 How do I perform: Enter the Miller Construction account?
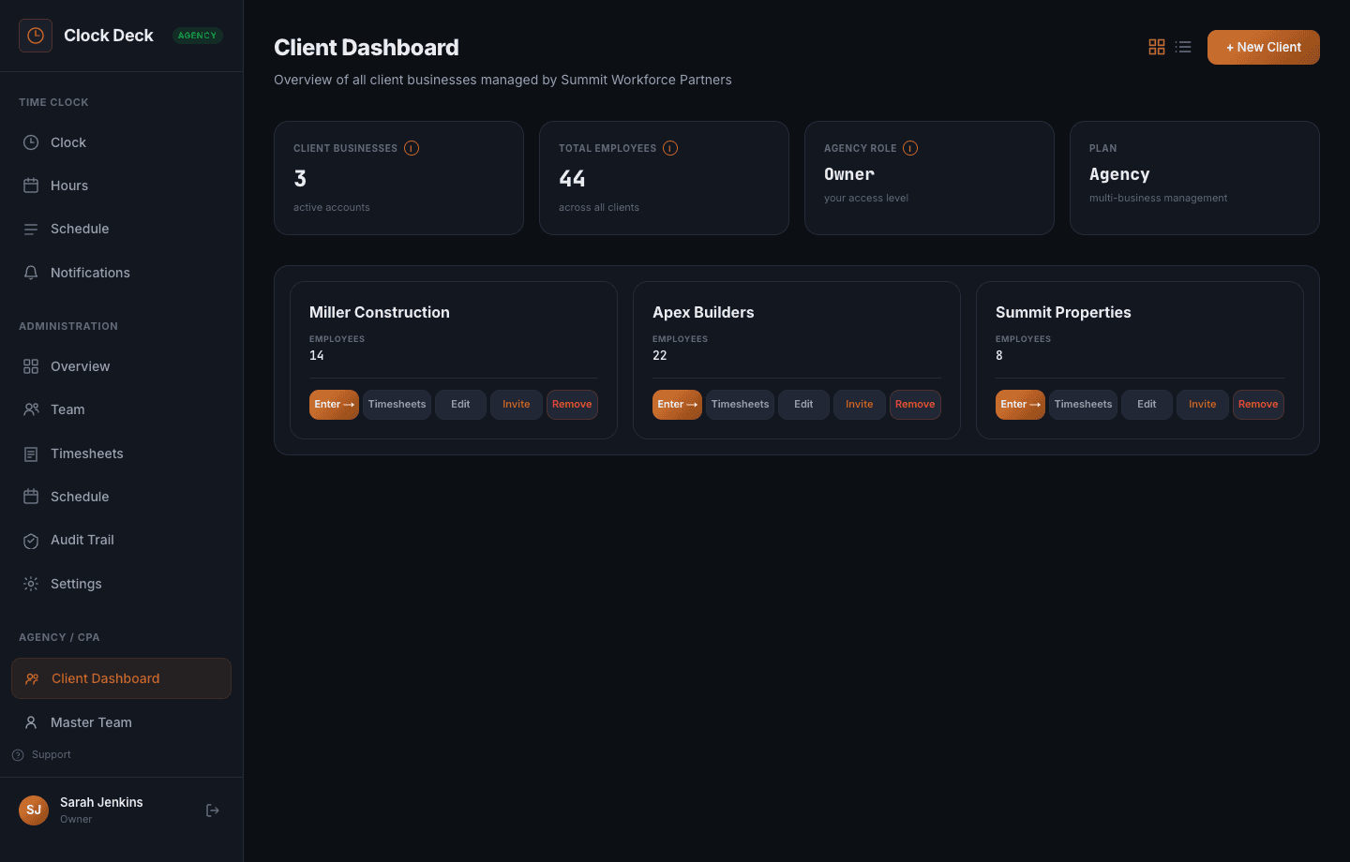coord(334,405)
